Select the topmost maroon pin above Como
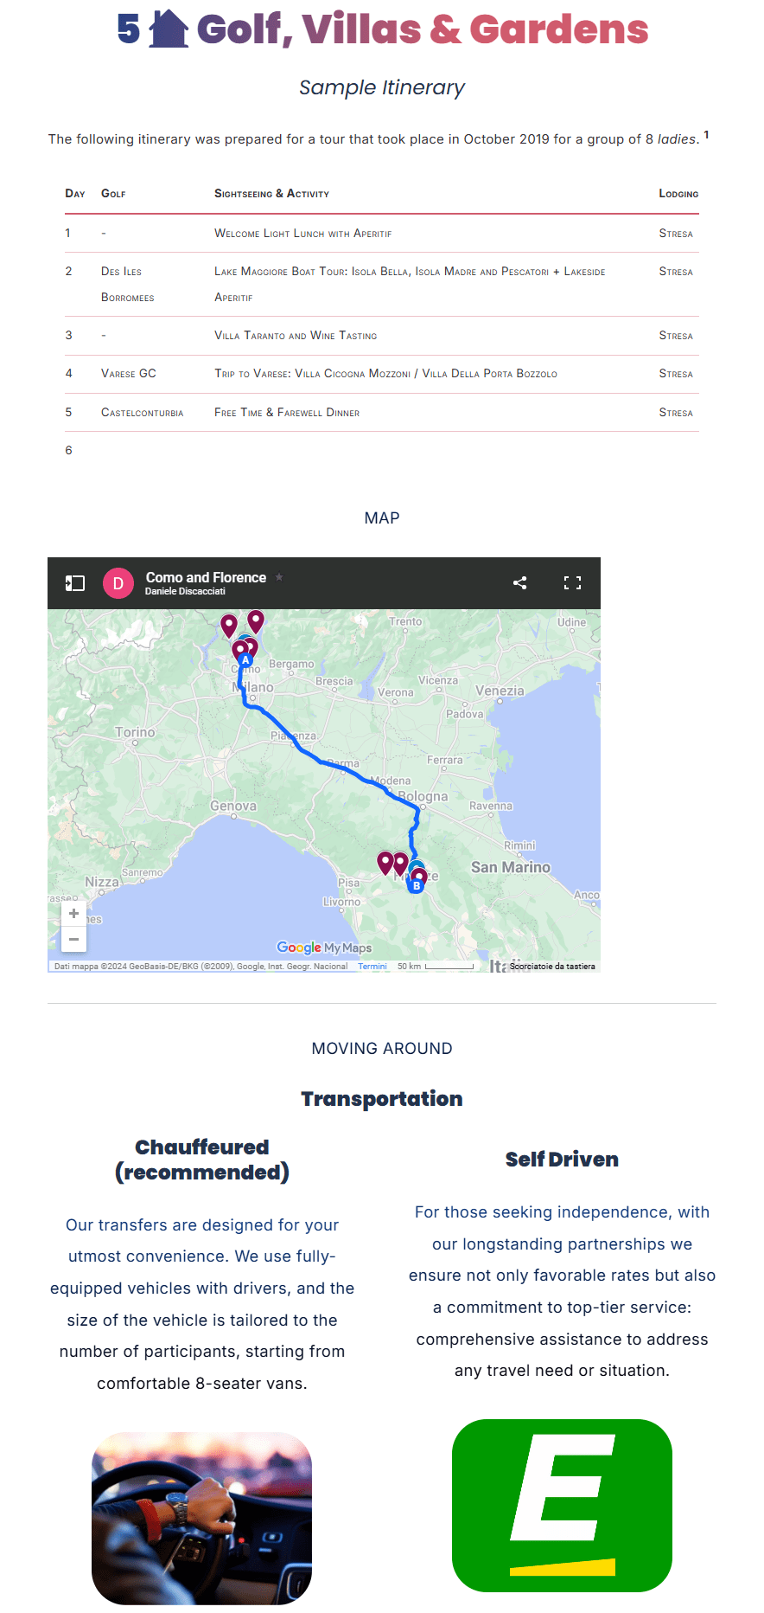The height and width of the screenshot is (1613, 764). [x=256, y=620]
